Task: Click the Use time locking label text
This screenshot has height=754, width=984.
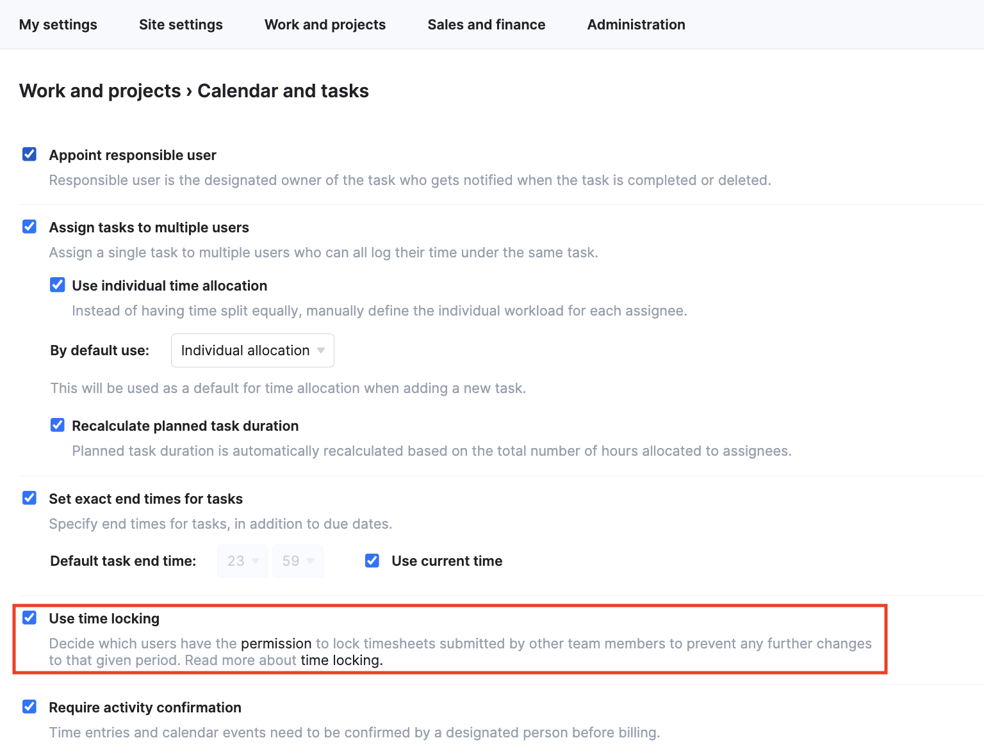Action: 104,618
